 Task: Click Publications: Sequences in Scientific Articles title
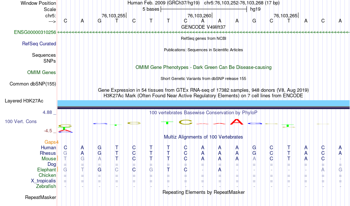[x=203, y=50]
